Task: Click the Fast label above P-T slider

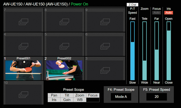Action: tap(132, 19)
